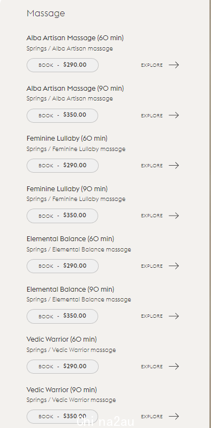The height and width of the screenshot is (428, 211).
Task: Book Vedic Warrior 90 min for $350
Action: click(62, 417)
